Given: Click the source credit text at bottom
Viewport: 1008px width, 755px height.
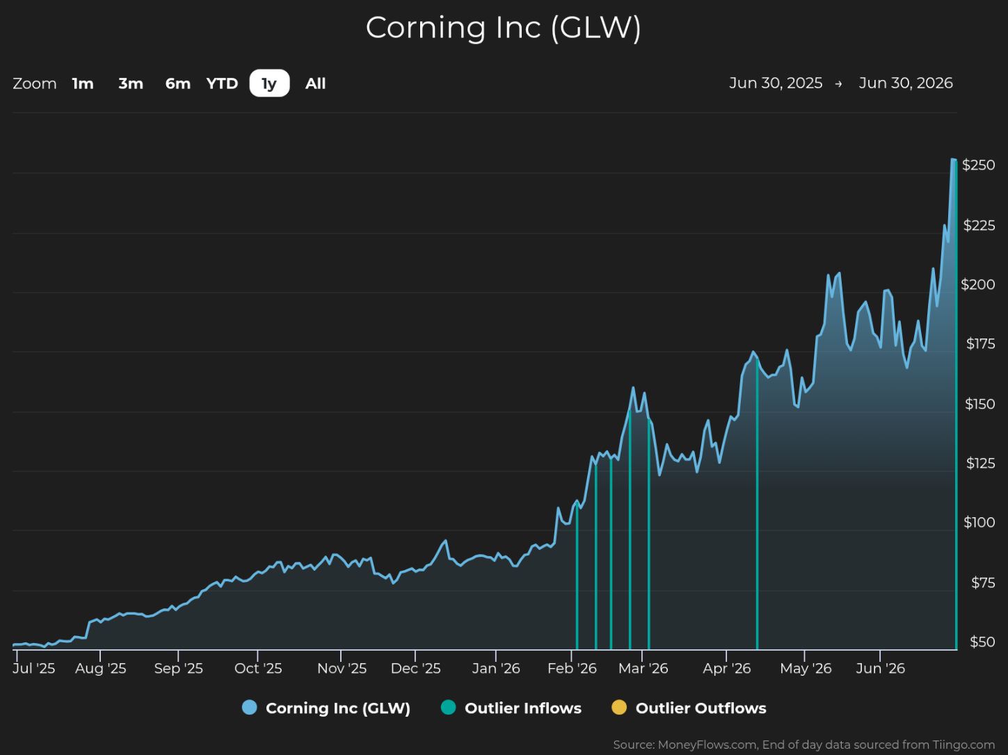Looking at the screenshot, I should pos(804,745).
